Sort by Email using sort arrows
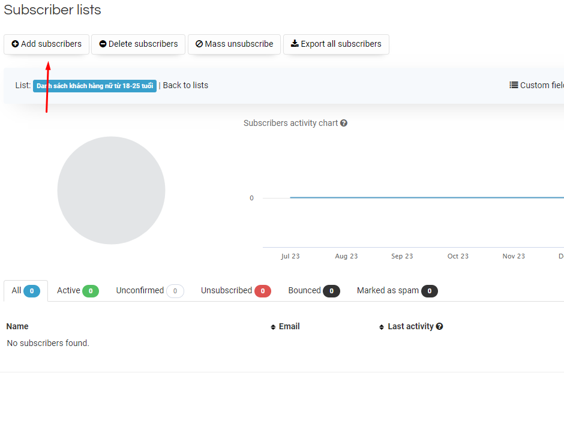 (274, 327)
